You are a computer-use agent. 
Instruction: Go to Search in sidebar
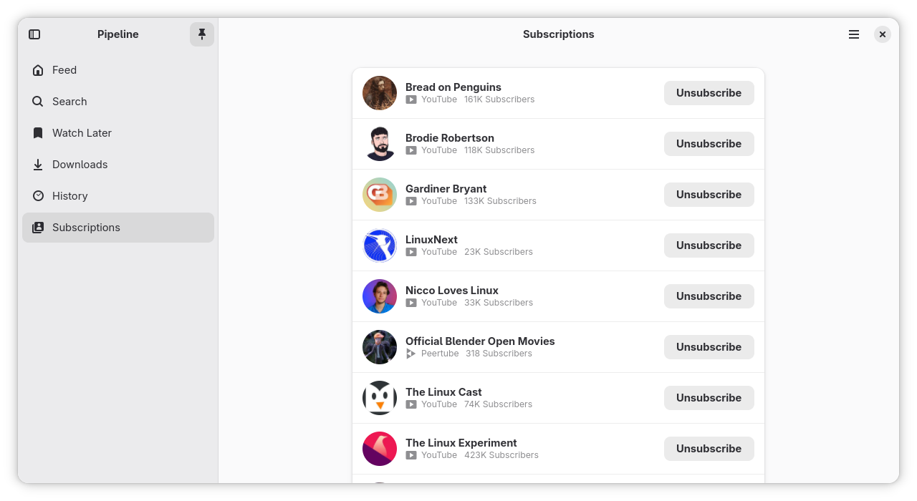[x=118, y=102]
